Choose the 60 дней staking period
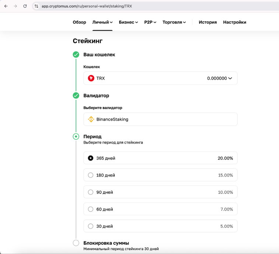The image size is (279, 254). pyautogui.click(x=160, y=209)
